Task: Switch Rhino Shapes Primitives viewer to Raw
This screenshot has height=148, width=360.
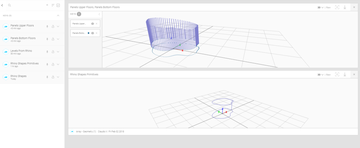Action: coord(328,75)
